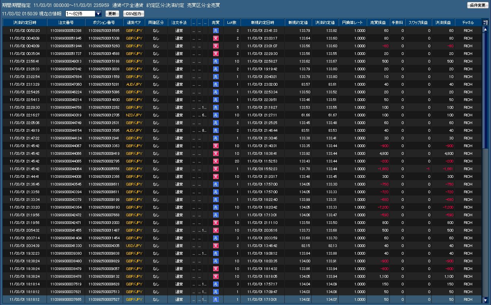Click the 売 badge in the 21:49:19 AUD/JPY row
The width and height of the screenshot is (491, 305).
click(215, 130)
